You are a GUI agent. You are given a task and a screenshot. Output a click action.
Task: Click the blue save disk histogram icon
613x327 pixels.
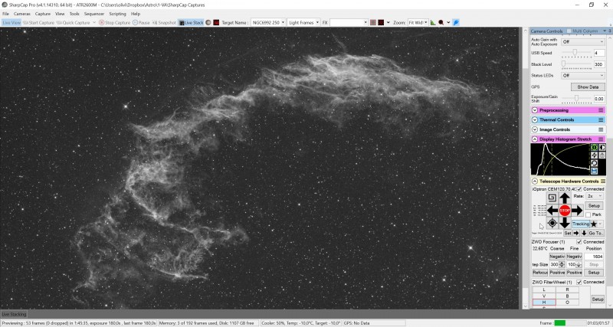coord(594,171)
